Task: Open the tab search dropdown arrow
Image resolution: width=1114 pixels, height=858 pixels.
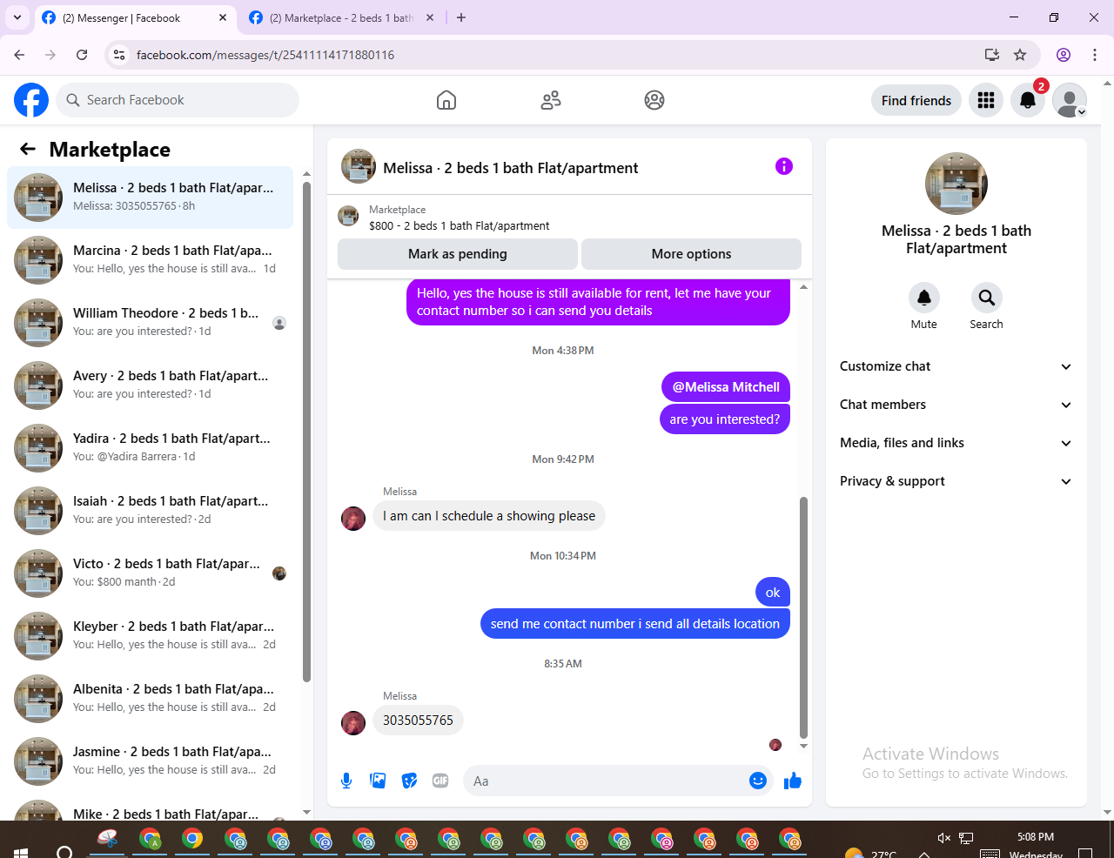Action: pos(17,17)
